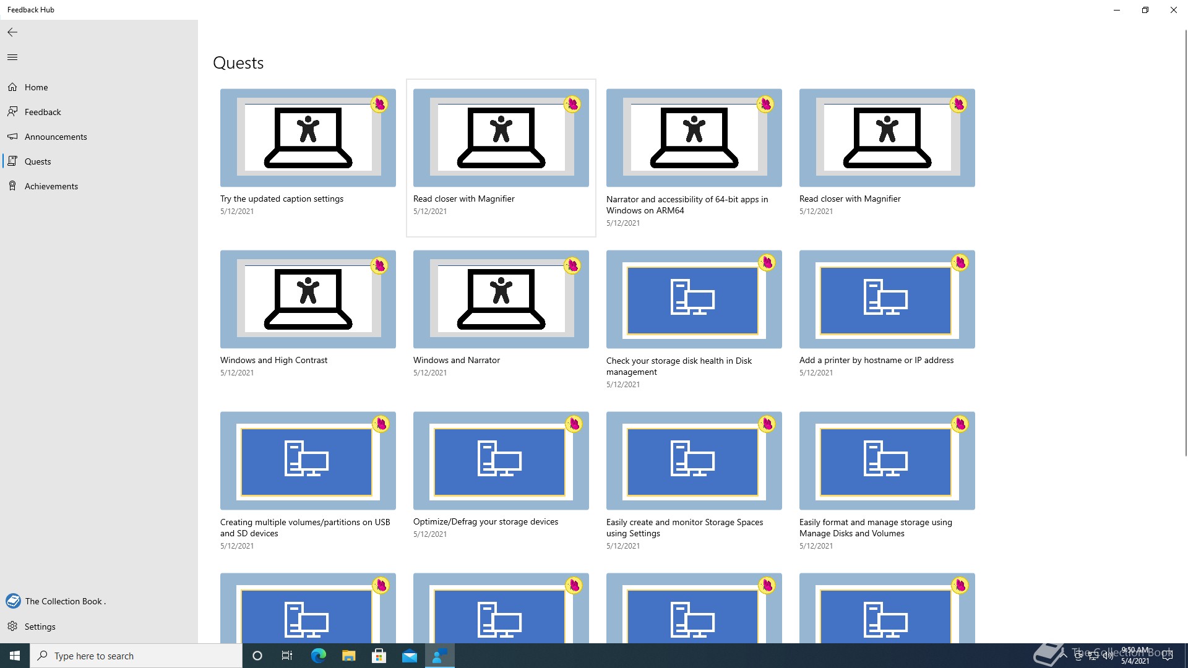The image size is (1188, 668).
Task: Click the Feedback person icon in sidebar
Action: click(x=12, y=112)
